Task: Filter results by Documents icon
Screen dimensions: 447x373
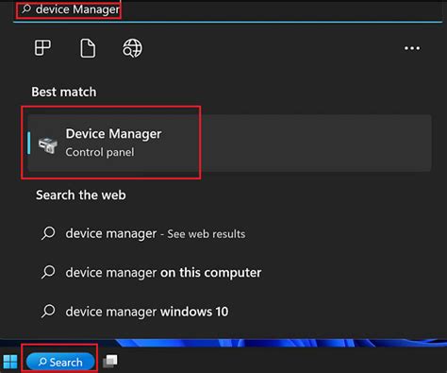Action: [x=88, y=48]
